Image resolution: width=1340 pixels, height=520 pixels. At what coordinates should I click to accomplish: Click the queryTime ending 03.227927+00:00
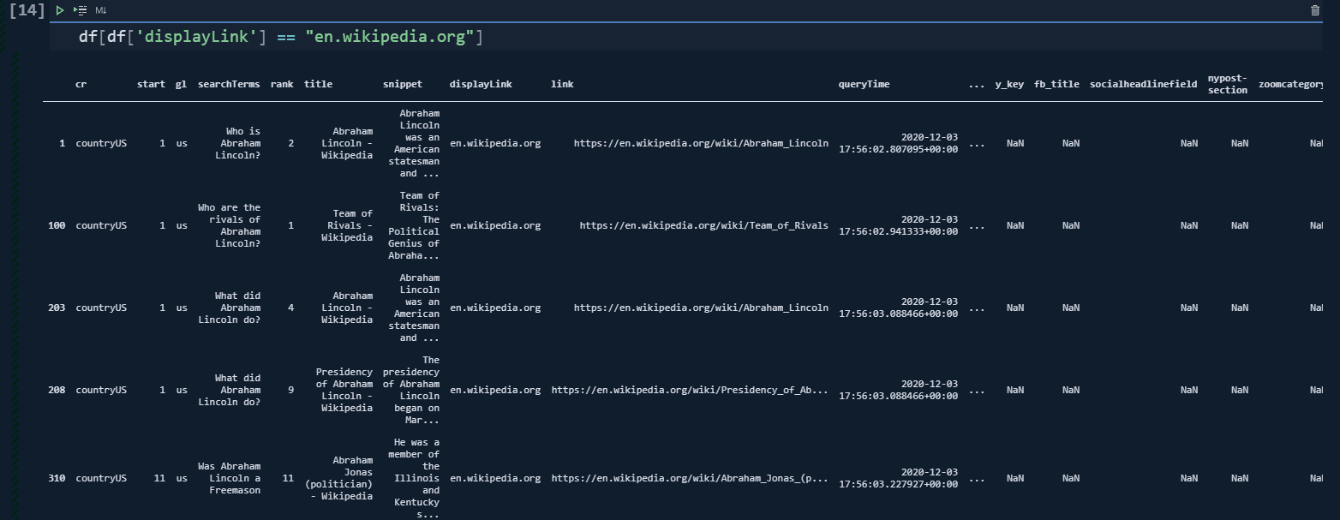click(x=899, y=478)
